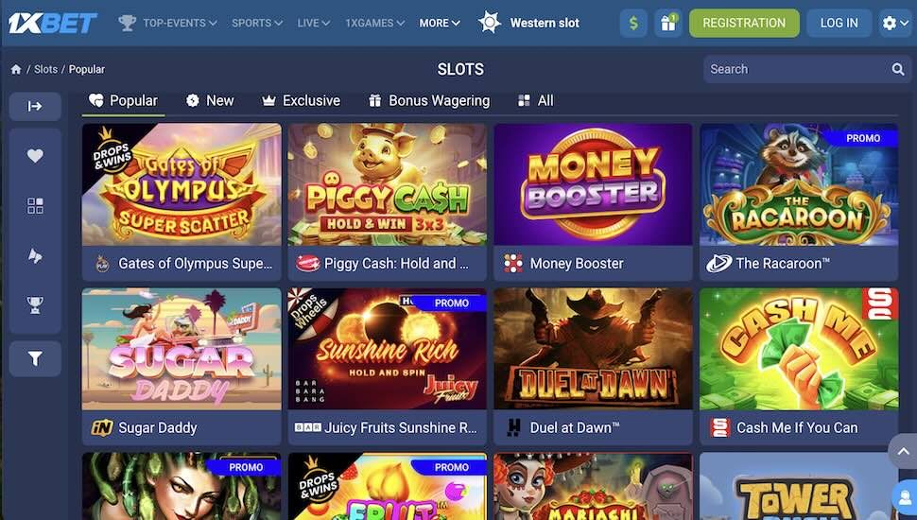Expand the SPORTS dropdown menu
The image size is (917, 520).
[x=257, y=23]
